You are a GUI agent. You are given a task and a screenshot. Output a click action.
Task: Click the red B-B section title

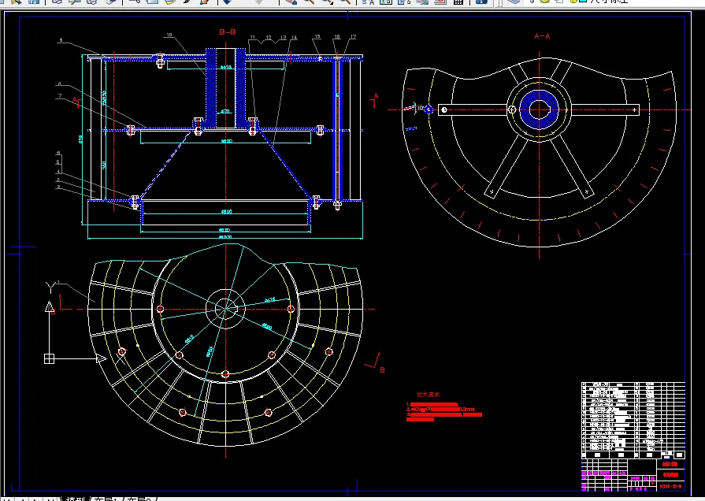[x=228, y=32]
